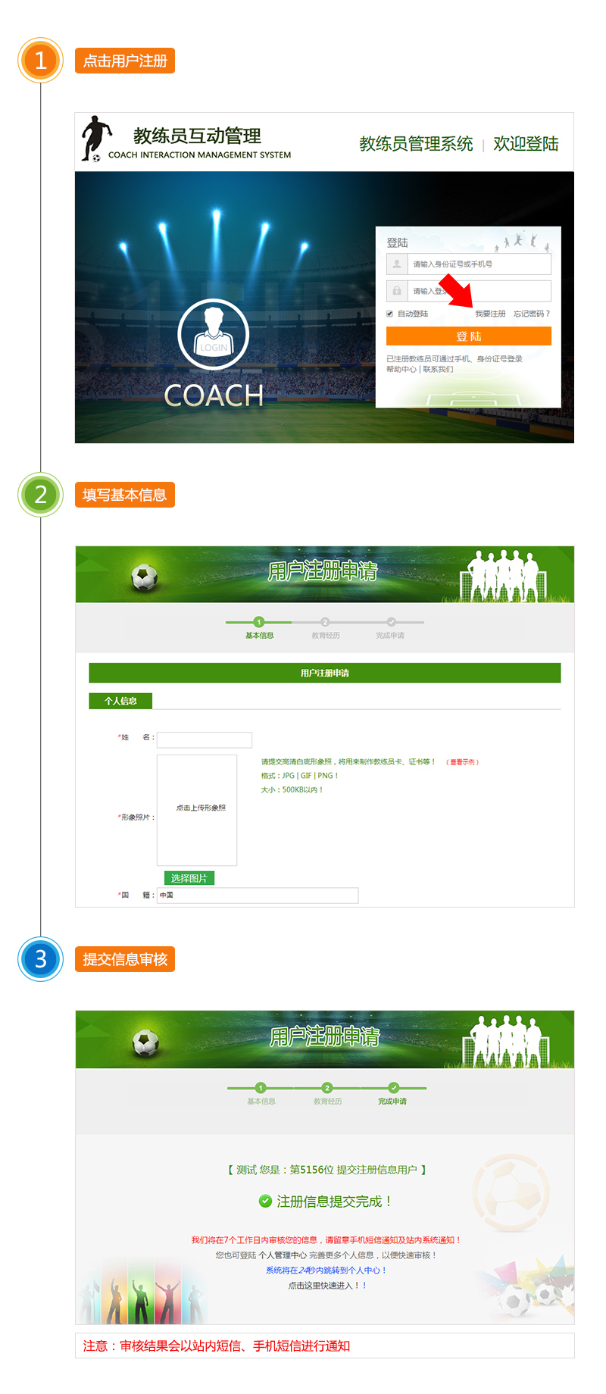The width and height of the screenshot is (606, 1394).
Task: Click the soccer player logo at top-left
Action: pyautogui.click(x=95, y=138)
